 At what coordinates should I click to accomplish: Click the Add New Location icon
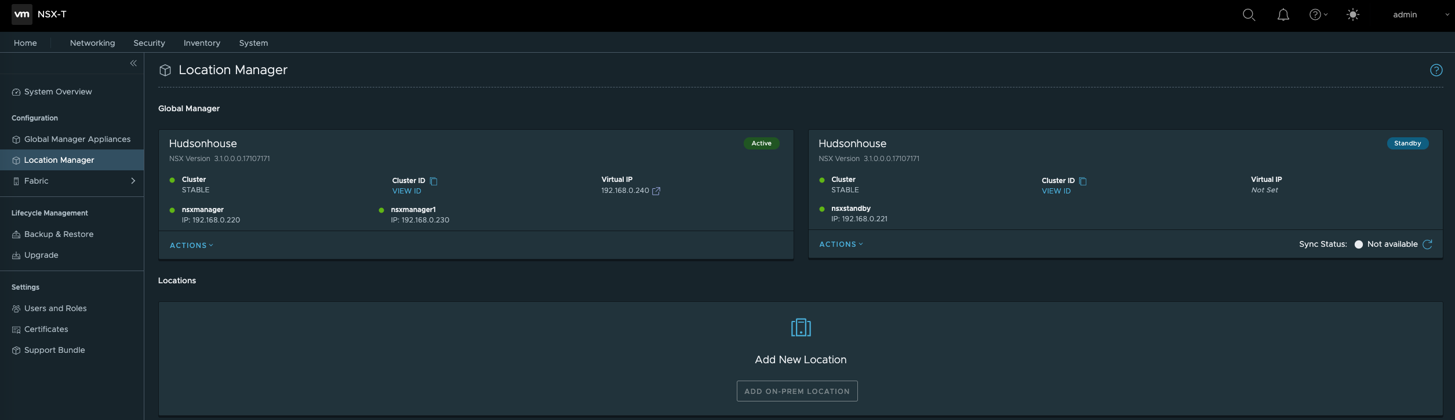click(x=801, y=328)
